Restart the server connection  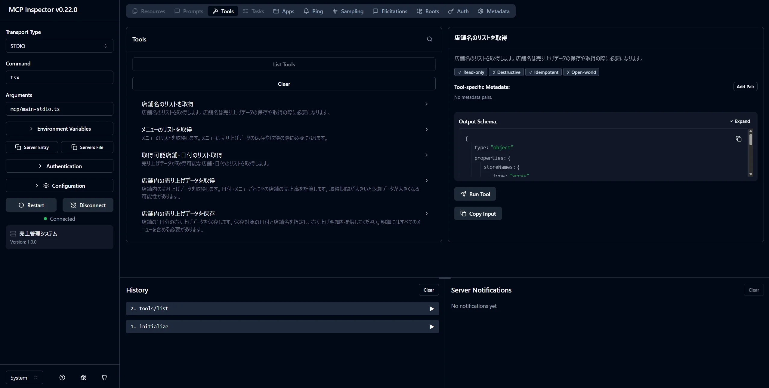coord(31,205)
